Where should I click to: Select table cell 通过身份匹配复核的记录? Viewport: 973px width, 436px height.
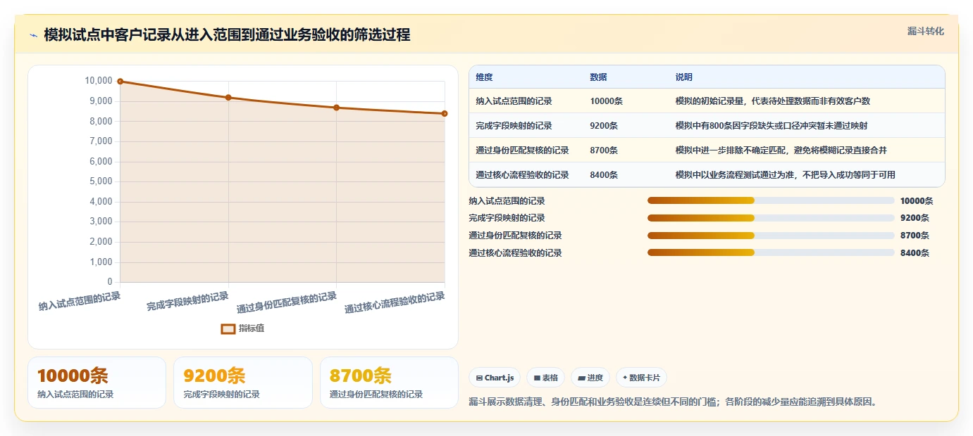pyautogui.click(x=522, y=150)
